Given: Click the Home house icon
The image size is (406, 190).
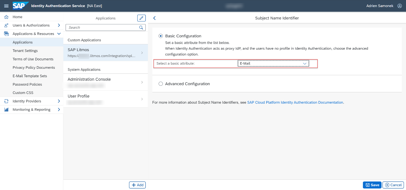Looking at the screenshot, I should 6,17.
